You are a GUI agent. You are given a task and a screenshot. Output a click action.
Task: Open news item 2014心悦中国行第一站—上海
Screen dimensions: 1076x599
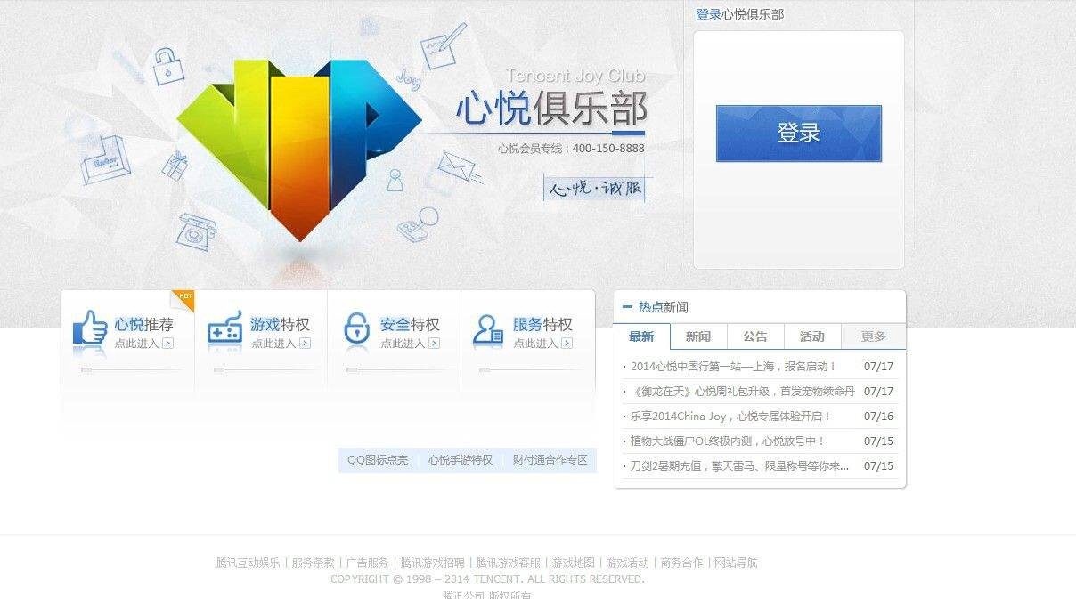(733, 366)
